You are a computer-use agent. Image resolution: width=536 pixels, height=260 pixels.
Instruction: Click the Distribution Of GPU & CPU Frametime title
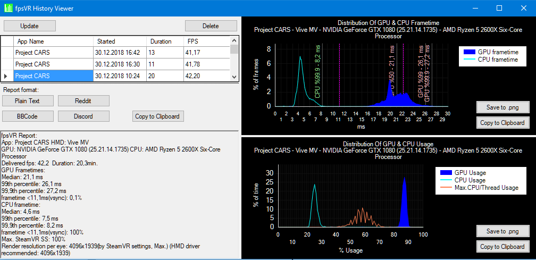(x=388, y=23)
